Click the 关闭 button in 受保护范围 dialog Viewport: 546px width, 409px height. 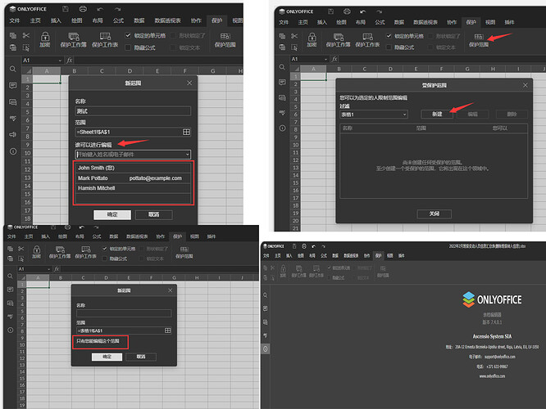[x=435, y=213]
